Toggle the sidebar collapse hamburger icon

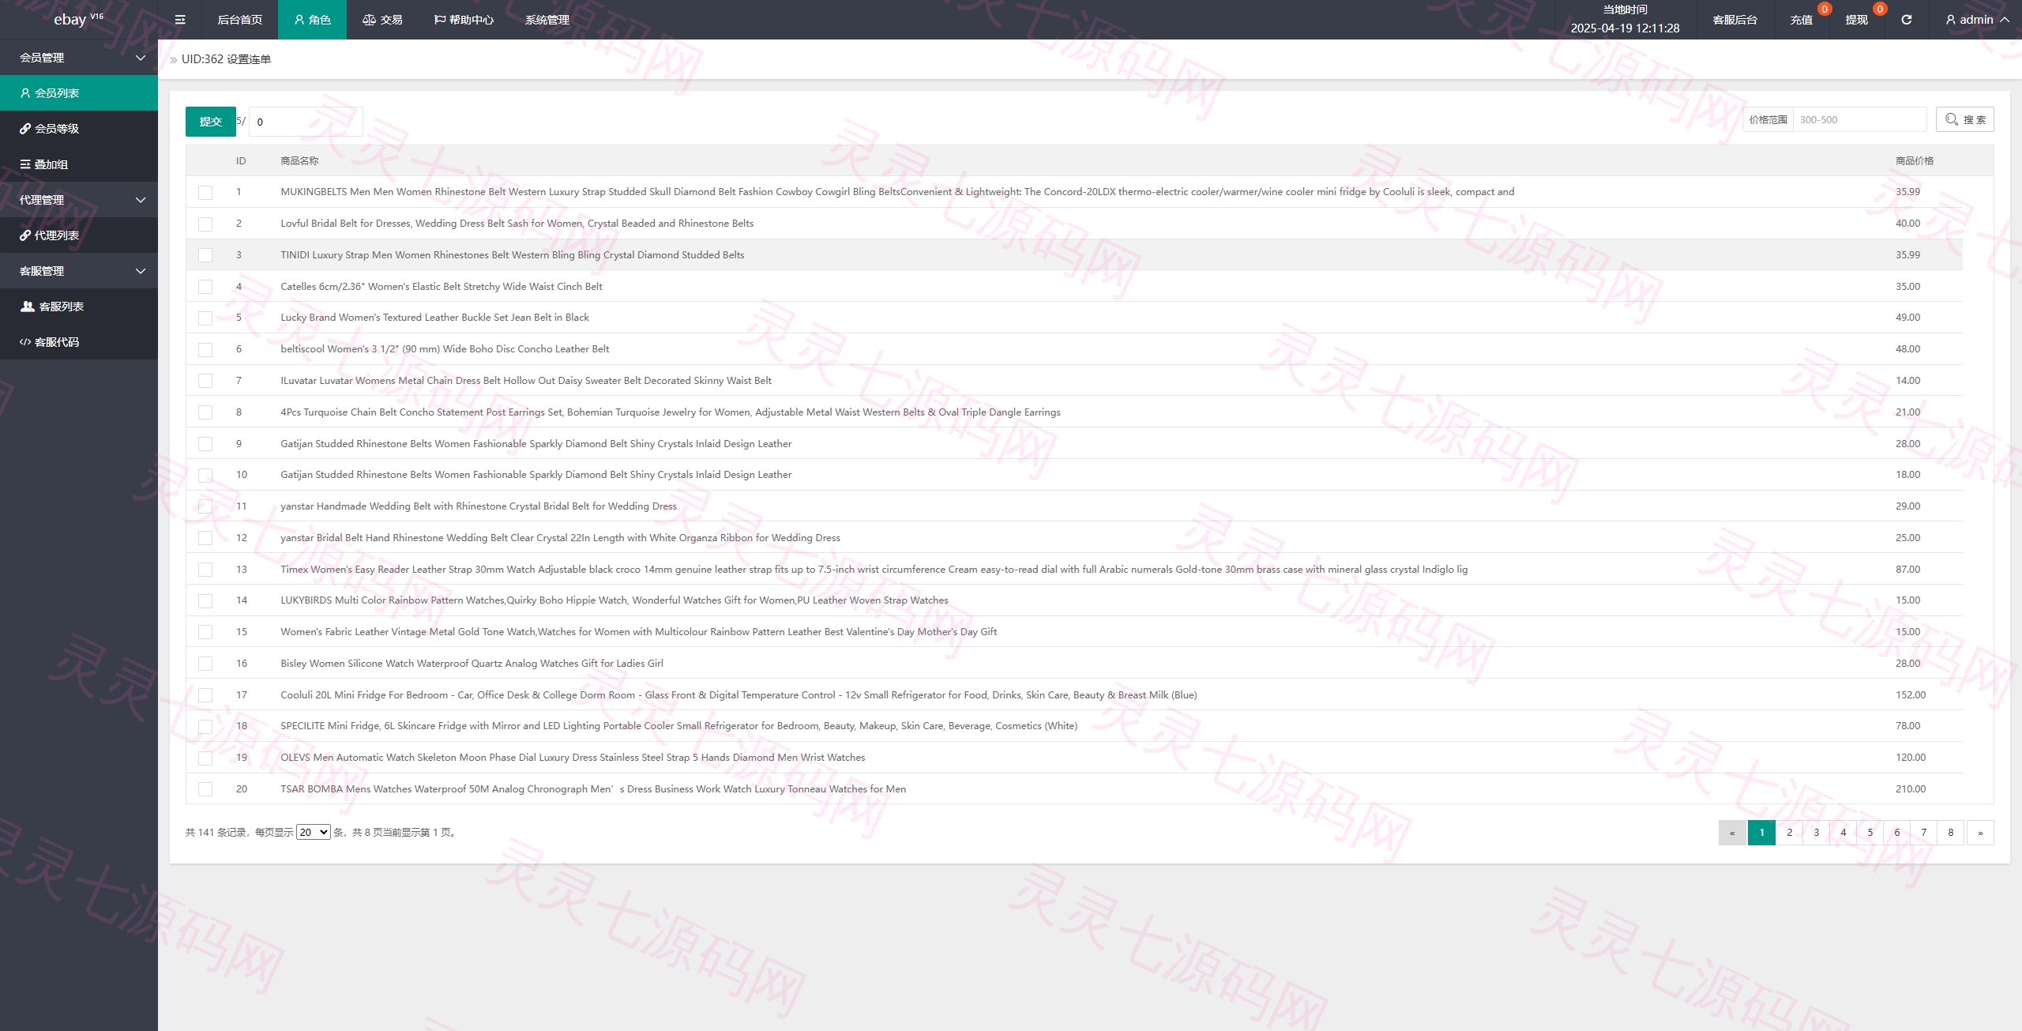(180, 20)
